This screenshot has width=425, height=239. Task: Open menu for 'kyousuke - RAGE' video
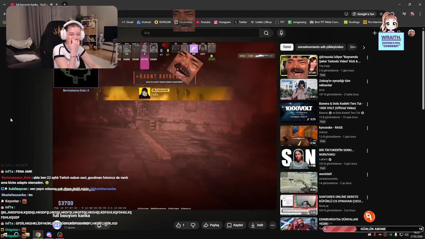(x=367, y=128)
